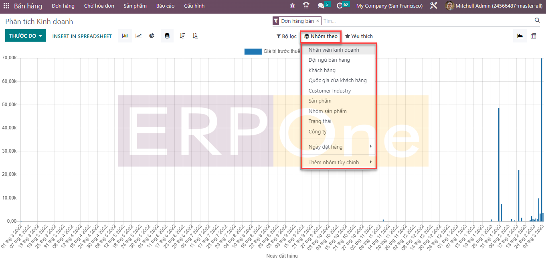This screenshot has width=546, height=258.
Task: Expand 'Thêm nhóm tùy chỉnh' option
Action: pos(338,162)
